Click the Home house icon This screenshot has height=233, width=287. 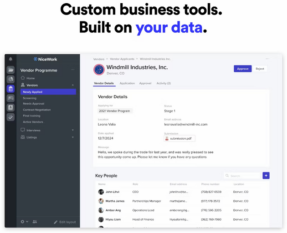point(23,78)
